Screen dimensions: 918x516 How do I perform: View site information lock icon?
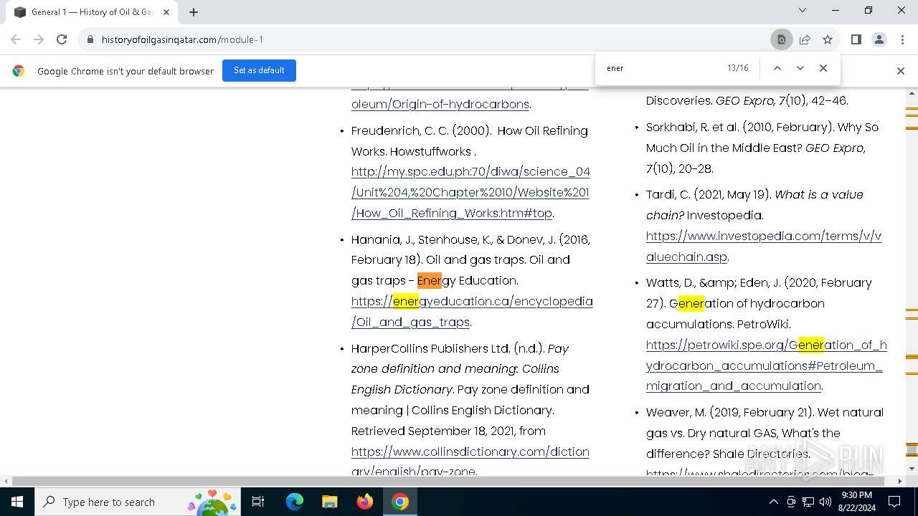click(x=90, y=39)
